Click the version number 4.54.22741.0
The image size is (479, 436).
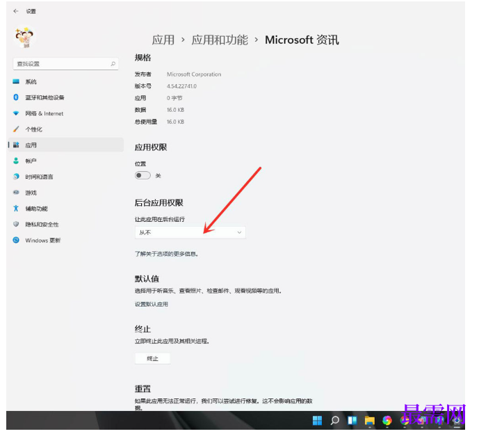181,86
